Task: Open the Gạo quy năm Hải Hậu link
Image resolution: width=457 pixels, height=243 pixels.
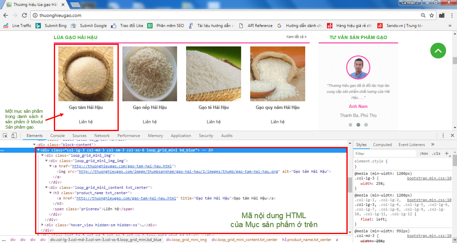Action: (277, 107)
